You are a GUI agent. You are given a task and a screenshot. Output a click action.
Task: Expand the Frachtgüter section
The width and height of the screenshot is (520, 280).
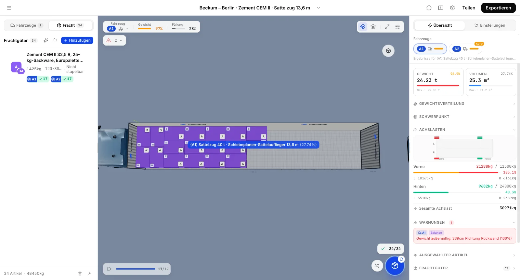(x=464, y=268)
